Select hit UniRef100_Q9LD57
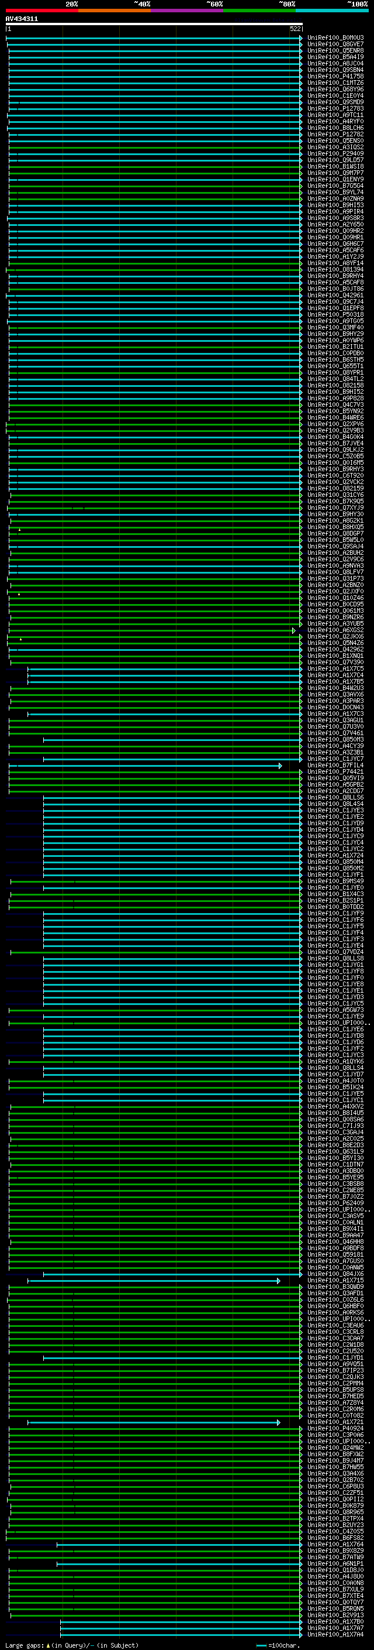 coord(335,160)
